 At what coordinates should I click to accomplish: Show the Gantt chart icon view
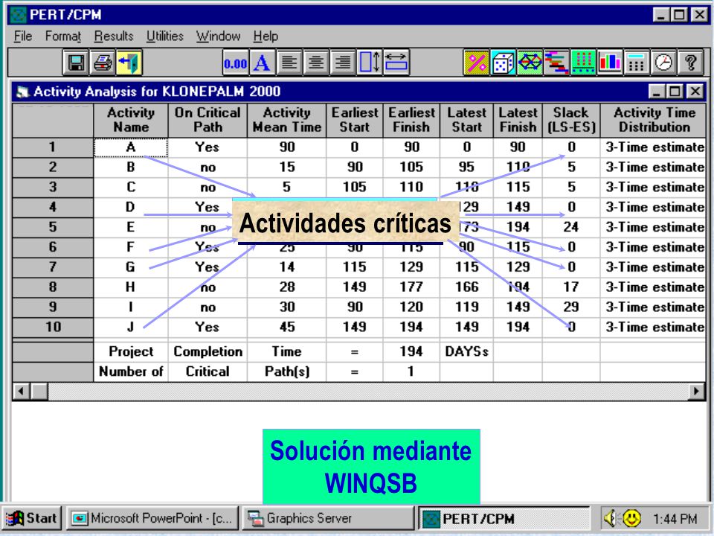(x=556, y=63)
